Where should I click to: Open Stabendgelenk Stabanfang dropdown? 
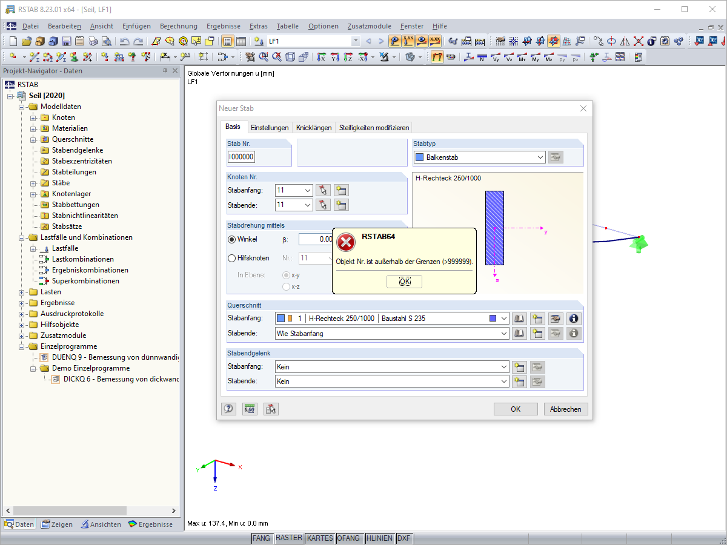tap(504, 367)
